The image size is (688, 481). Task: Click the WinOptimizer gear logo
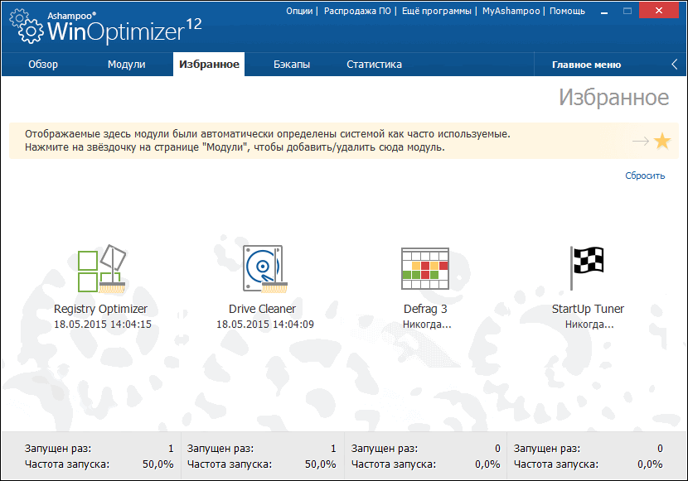(x=27, y=27)
